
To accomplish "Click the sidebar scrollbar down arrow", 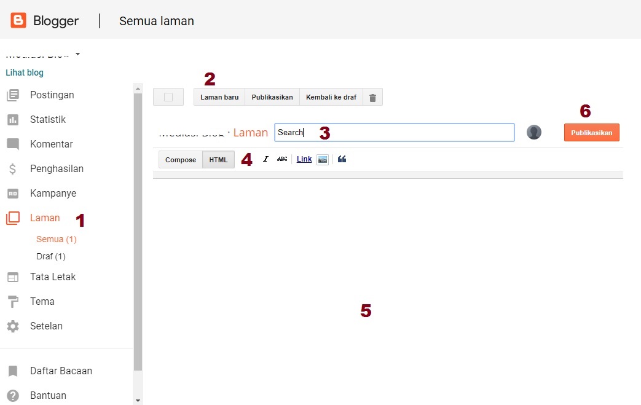I will click(x=138, y=401).
